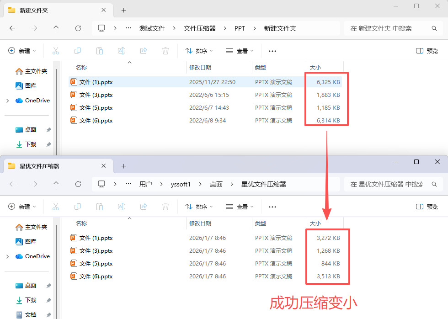Select 文件 (6).pptx sized 3,513 KB
This screenshot has height=319, width=448.
pyautogui.click(x=205, y=276)
